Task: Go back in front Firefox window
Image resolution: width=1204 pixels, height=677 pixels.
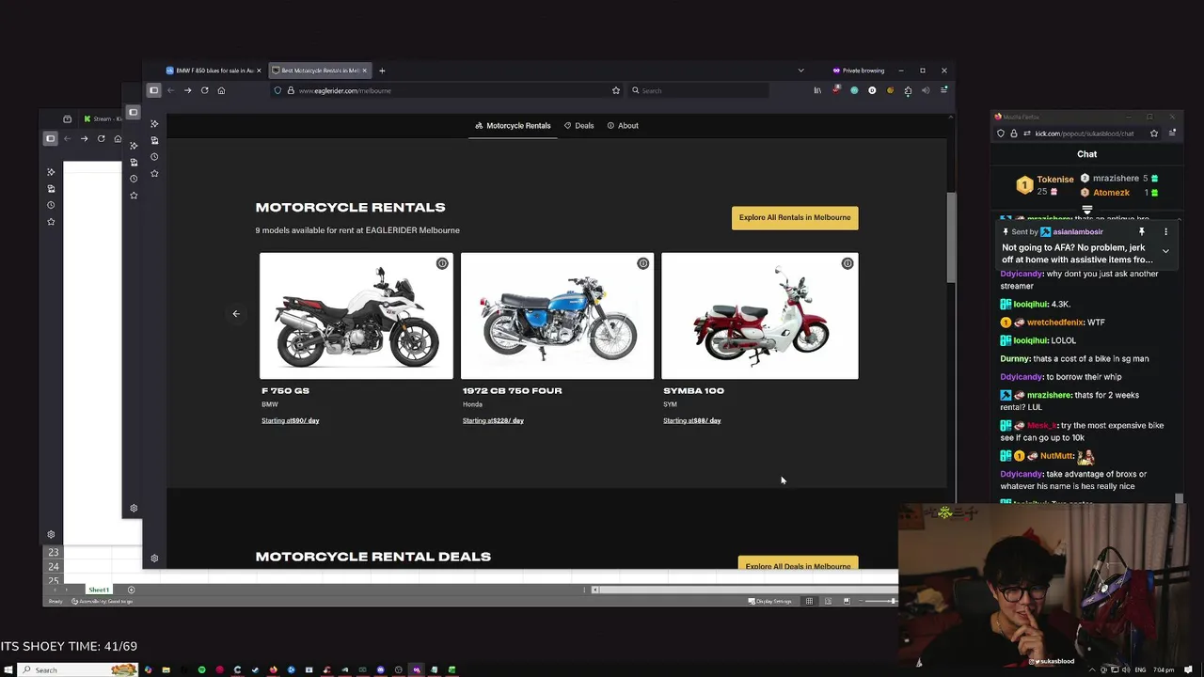Action: pyautogui.click(x=170, y=90)
